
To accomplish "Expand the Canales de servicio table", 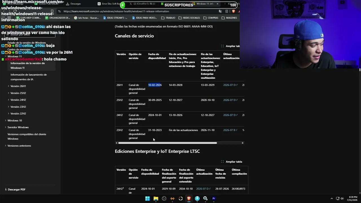I will tap(230, 46).
